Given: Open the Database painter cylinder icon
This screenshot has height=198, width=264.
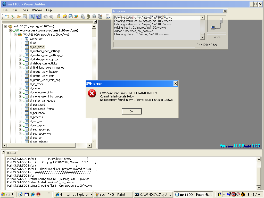Looking at the screenshot, I should tap(94, 17).
